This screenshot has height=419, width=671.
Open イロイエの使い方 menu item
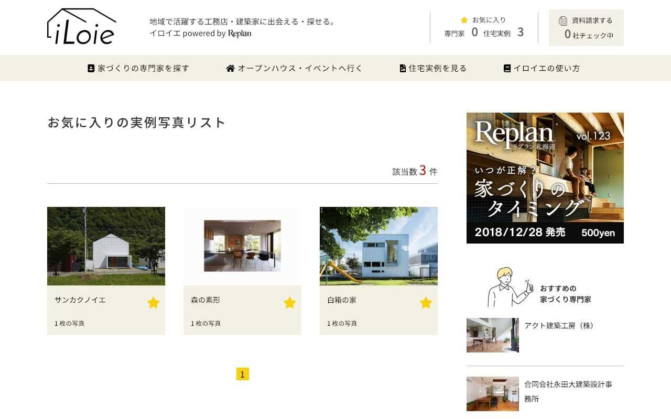[x=542, y=68]
